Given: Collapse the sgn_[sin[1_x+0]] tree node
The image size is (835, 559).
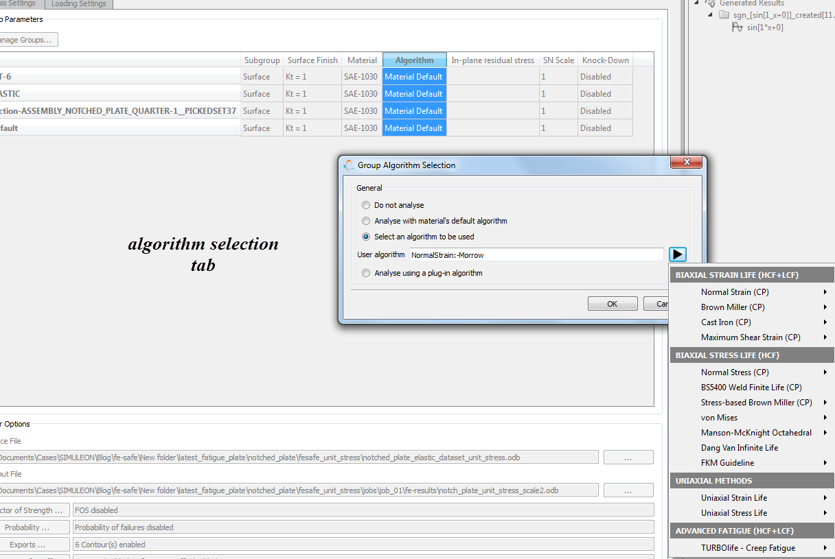Looking at the screenshot, I should point(710,14).
